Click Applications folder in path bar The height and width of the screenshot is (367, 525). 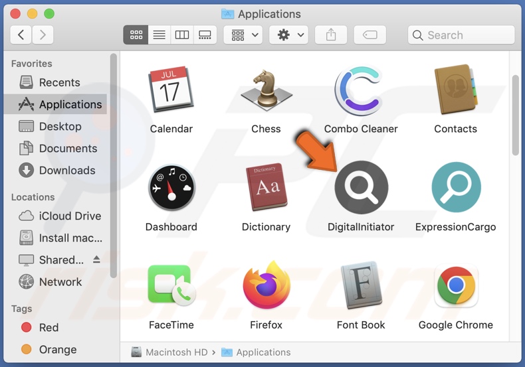[x=256, y=352]
